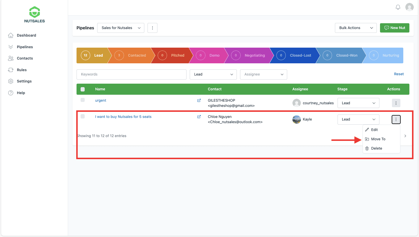Select Delete in the actions menu
Image resolution: width=419 pixels, height=237 pixels.
[x=377, y=148]
